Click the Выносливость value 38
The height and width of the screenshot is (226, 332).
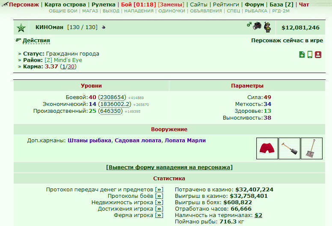tap(267, 118)
